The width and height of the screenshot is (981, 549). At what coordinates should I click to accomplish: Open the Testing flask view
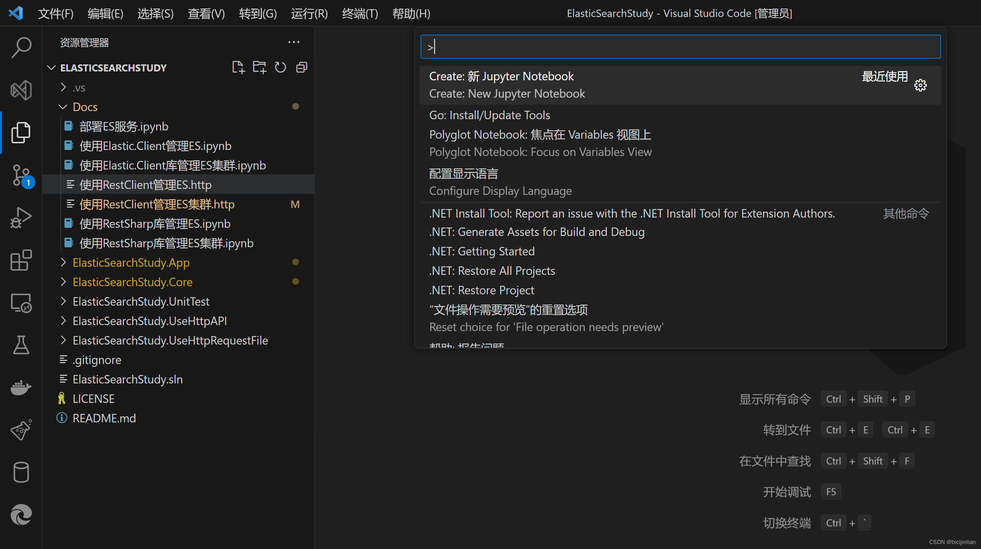point(21,345)
